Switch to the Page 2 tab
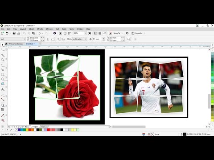The image size is (214, 160). click(x=44, y=127)
